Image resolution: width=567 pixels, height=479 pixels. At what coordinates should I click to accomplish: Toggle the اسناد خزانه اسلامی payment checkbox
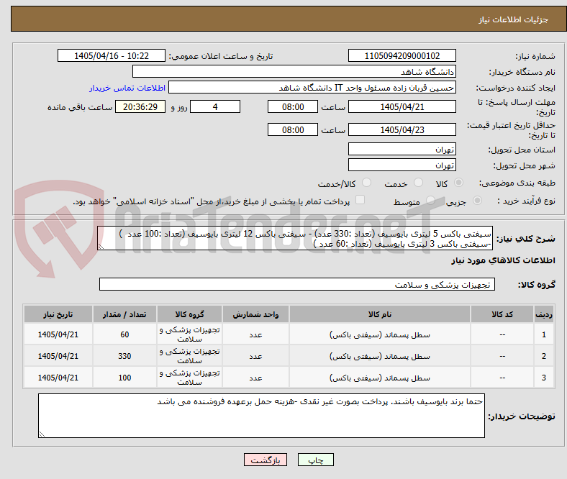(x=360, y=200)
